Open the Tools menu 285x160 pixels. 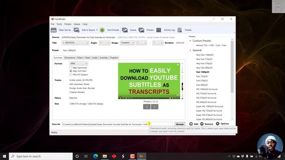[59, 24]
